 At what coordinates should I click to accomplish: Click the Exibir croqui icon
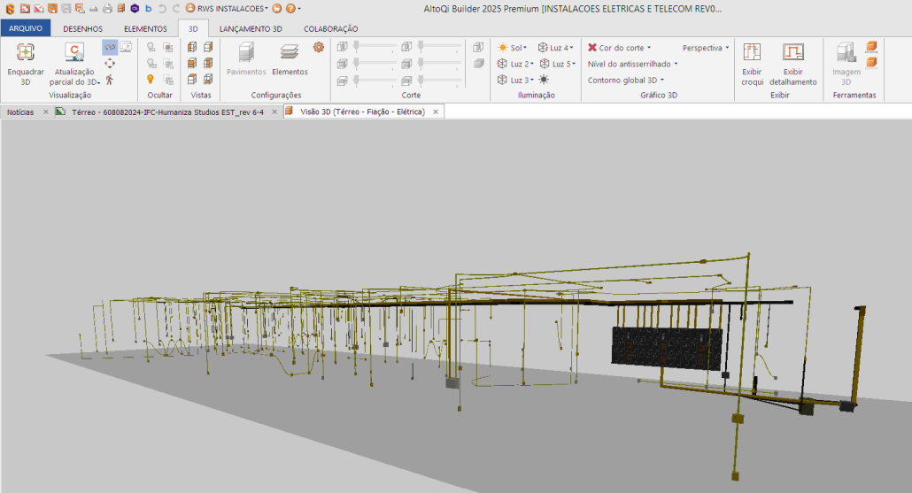[x=752, y=53]
